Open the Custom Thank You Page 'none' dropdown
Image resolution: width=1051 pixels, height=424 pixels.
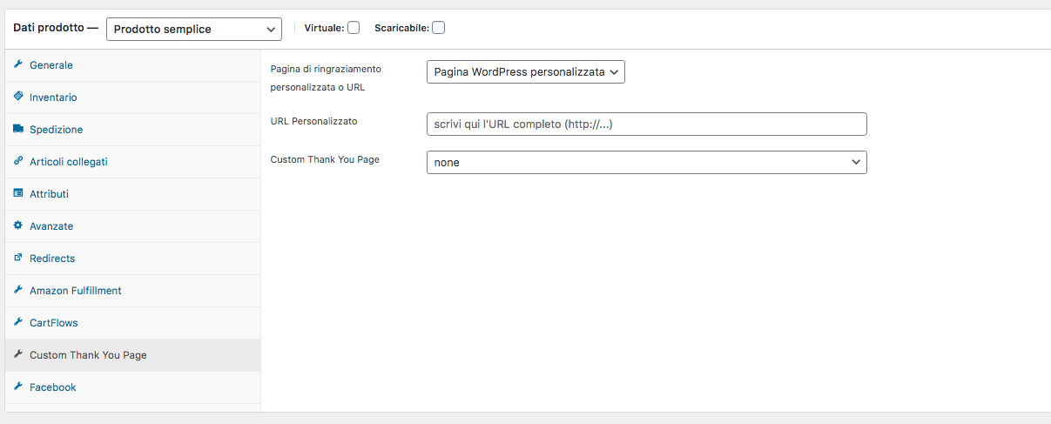(x=646, y=162)
